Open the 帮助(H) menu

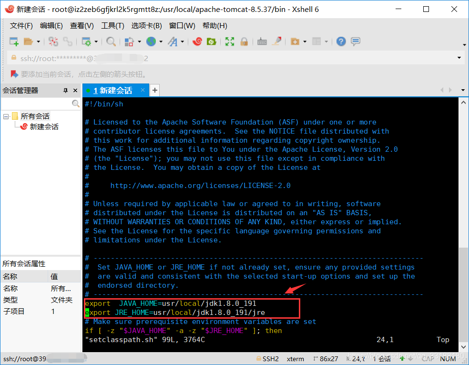click(215, 26)
